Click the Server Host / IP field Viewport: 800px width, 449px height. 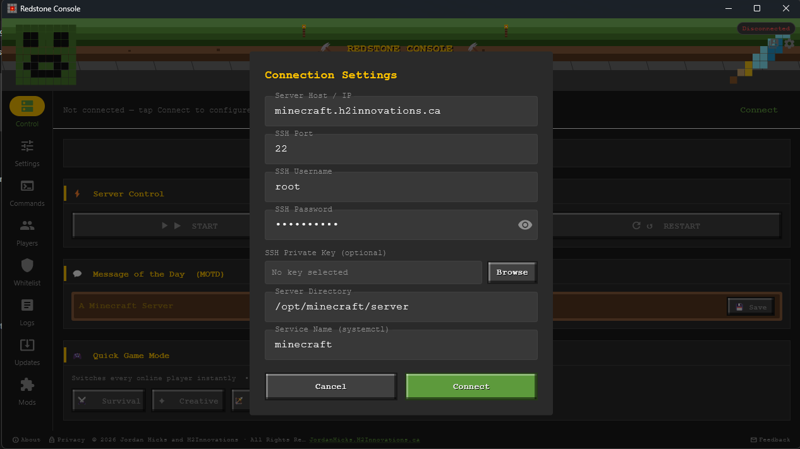(401, 111)
